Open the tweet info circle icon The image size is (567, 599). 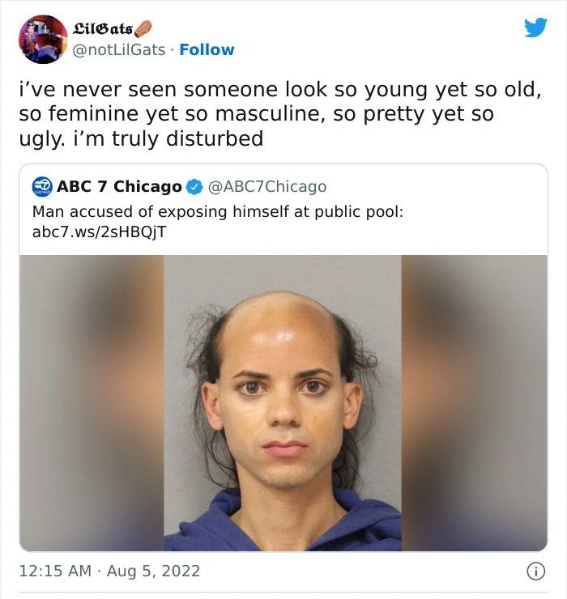536,571
